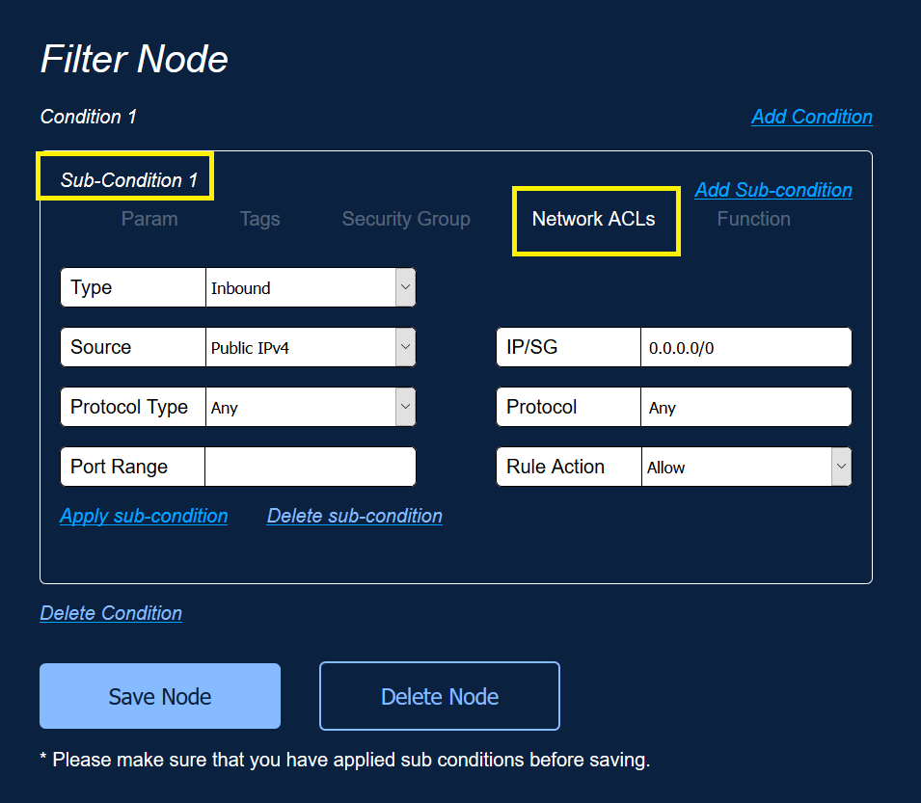Viewport: 921px width, 803px height.
Task: Switch to the Tags tab
Action: pos(259,219)
